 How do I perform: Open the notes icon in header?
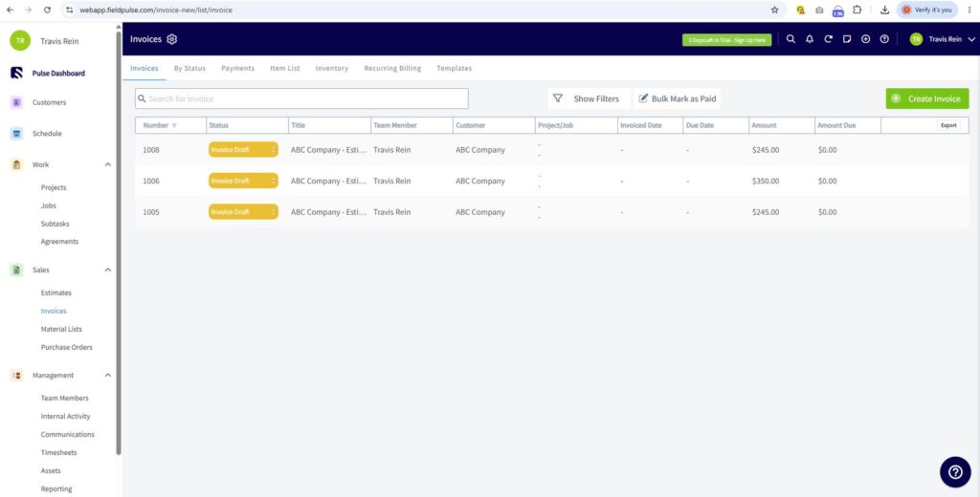click(847, 39)
